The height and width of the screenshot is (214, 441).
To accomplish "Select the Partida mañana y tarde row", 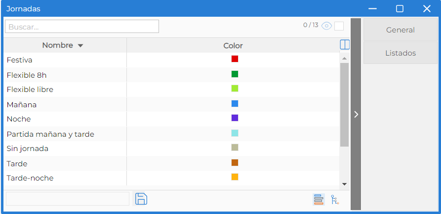I will click(171, 134).
